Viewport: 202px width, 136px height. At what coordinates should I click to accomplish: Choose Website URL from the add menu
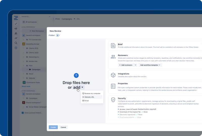click(x=89, y=97)
